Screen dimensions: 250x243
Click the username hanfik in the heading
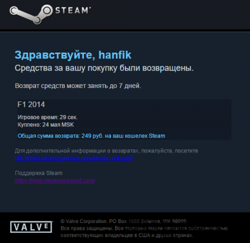(x=115, y=55)
